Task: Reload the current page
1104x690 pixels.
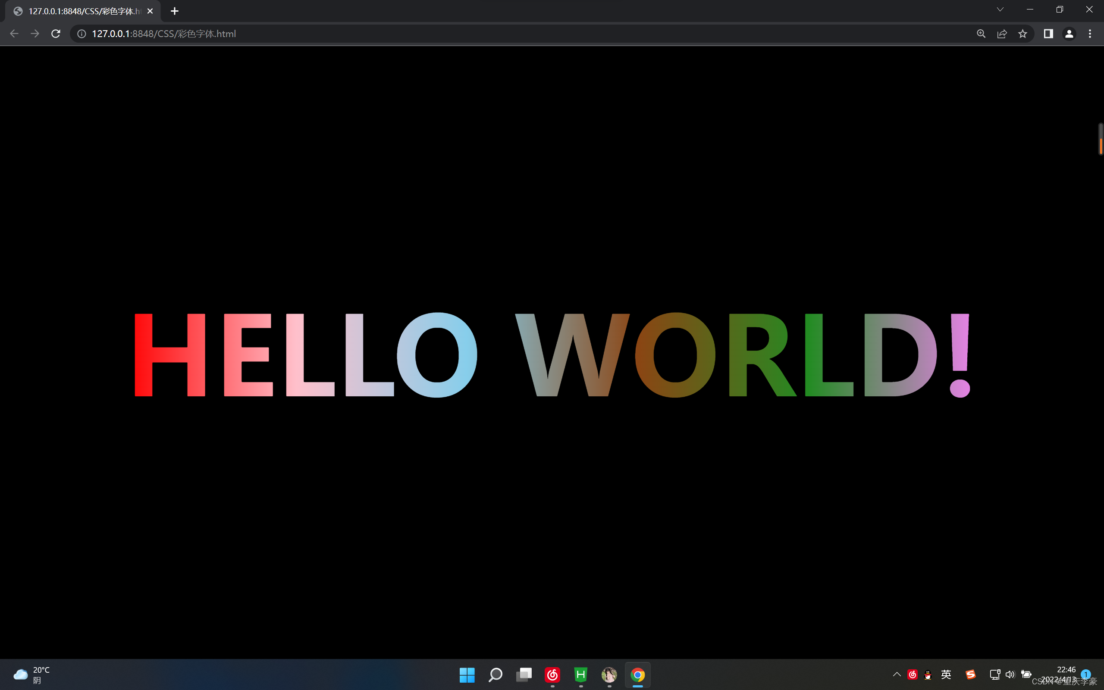Action: 56,34
